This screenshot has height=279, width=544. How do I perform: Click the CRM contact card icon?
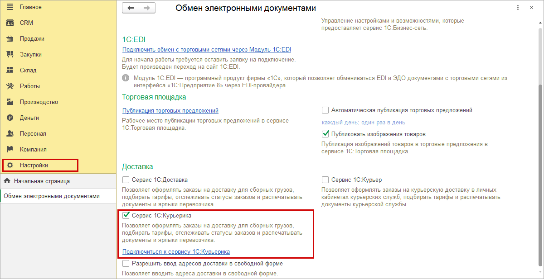[x=10, y=23]
